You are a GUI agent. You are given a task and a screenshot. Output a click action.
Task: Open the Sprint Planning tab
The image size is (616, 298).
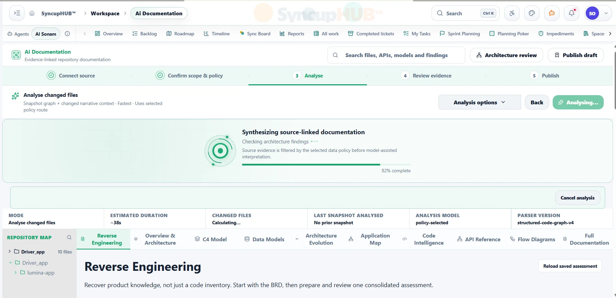click(x=460, y=34)
